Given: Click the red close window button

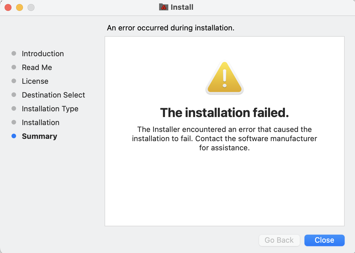Looking at the screenshot, I should coord(8,7).
